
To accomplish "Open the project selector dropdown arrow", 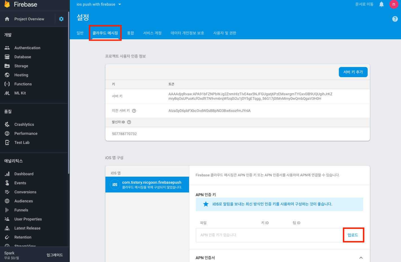I will [x=120, y=4].
